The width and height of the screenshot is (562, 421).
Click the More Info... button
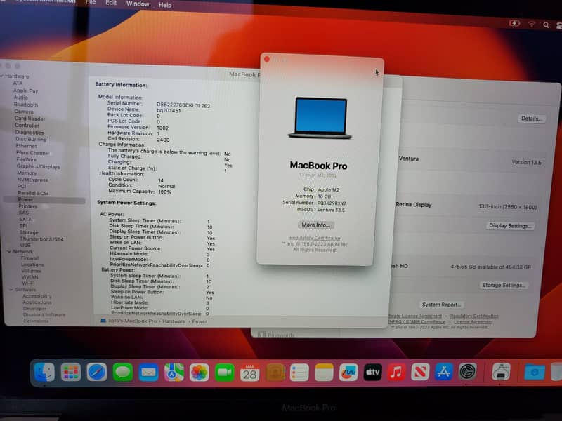coord(315,225)
